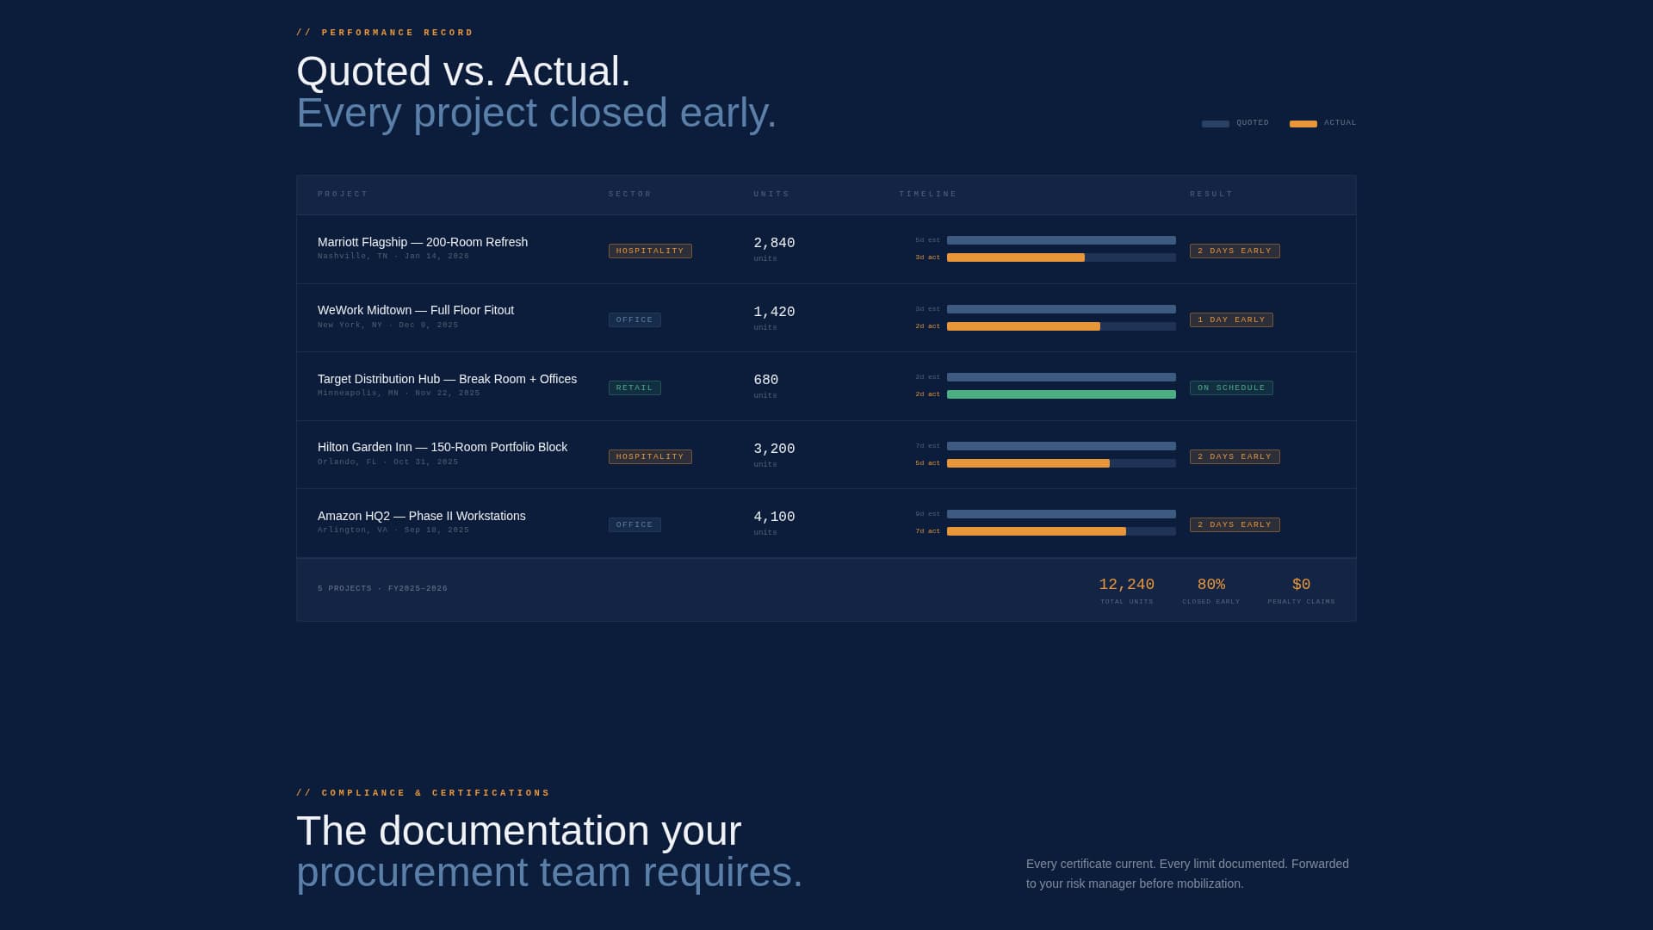Click the Units column header
1653x930 pixels.
tap(771, 195)
